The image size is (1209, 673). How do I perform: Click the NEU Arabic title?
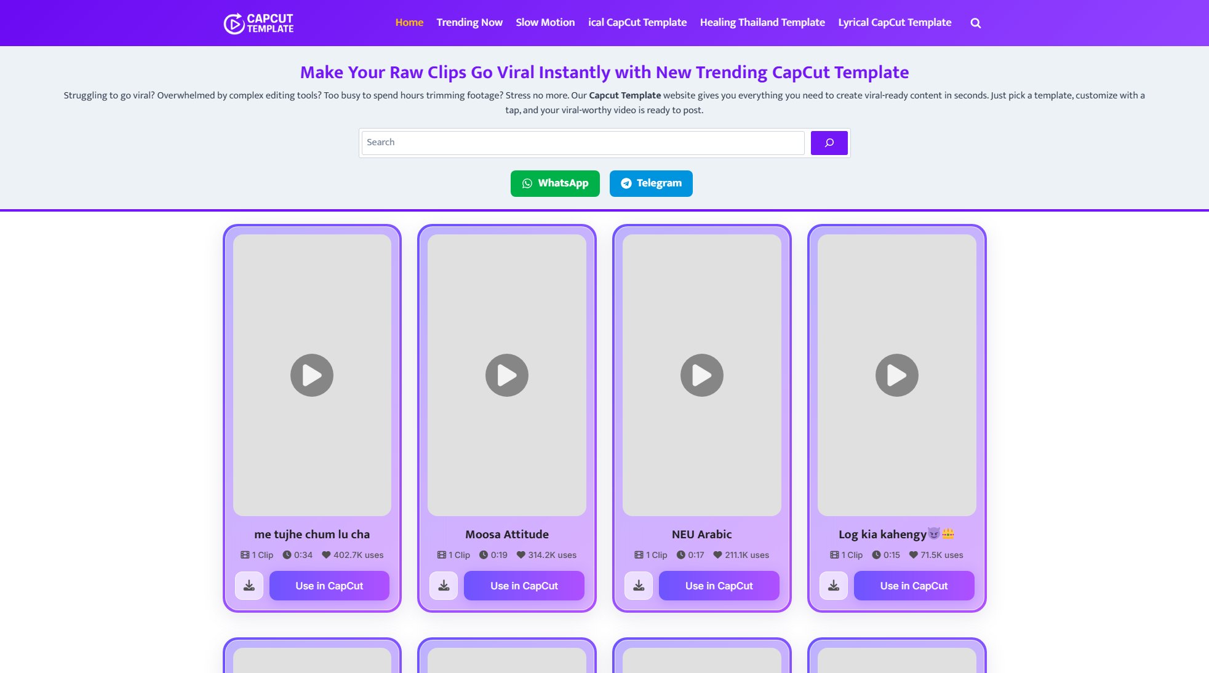tap(702, 534)
